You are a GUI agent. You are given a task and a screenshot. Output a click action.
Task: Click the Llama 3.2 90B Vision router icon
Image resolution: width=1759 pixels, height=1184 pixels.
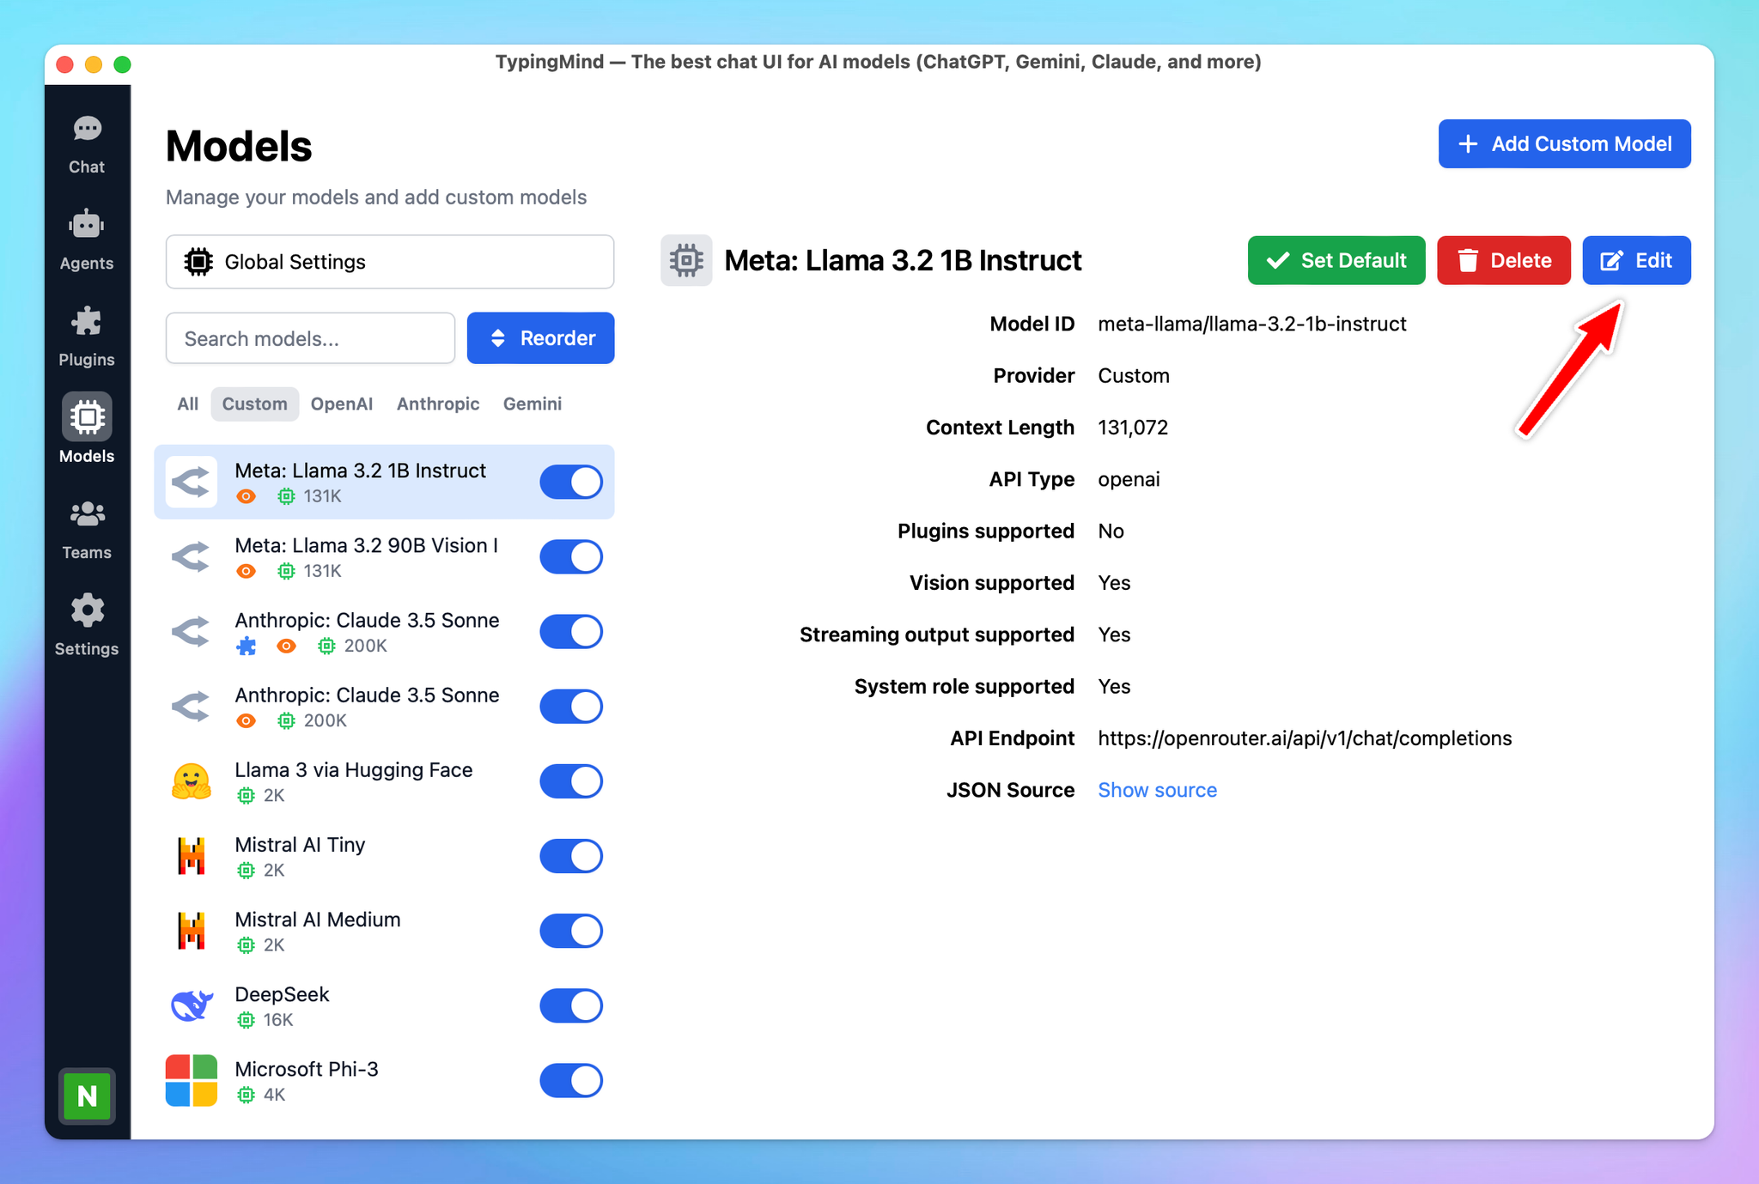(192, 556)
